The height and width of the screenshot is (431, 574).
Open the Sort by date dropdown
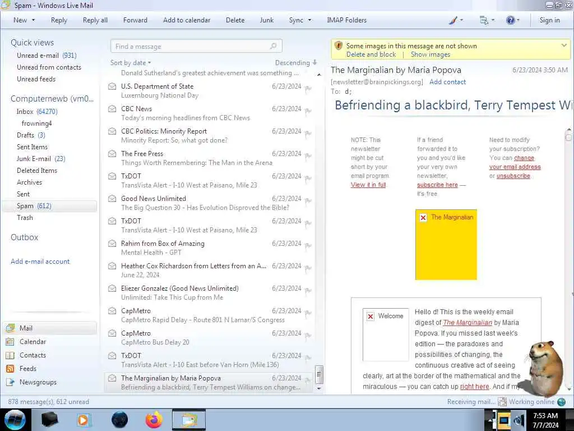pos(131,63)
